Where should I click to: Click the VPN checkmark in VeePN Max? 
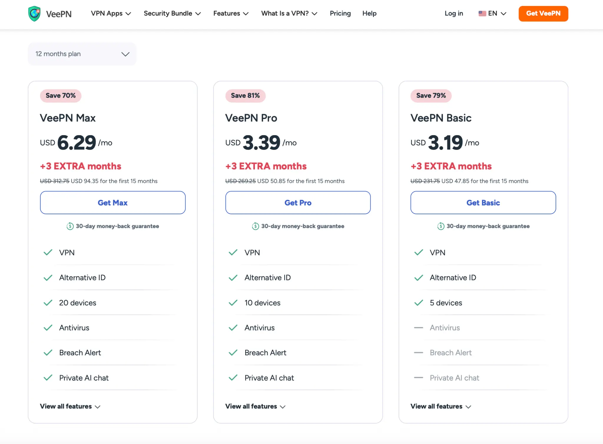tap(48, 252)
